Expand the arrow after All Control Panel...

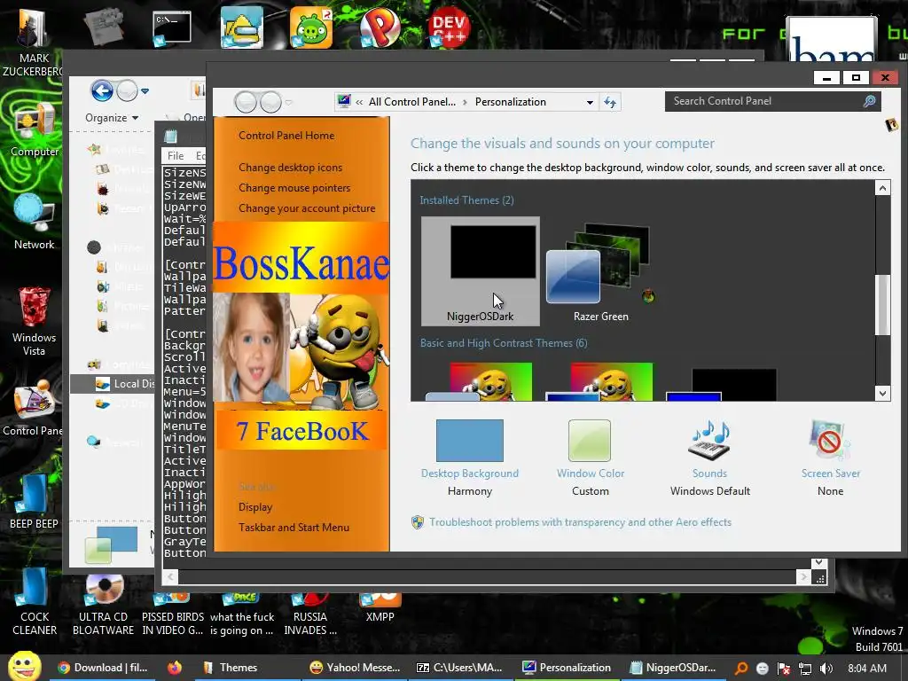pyautogui.click(x=465, y=102)
